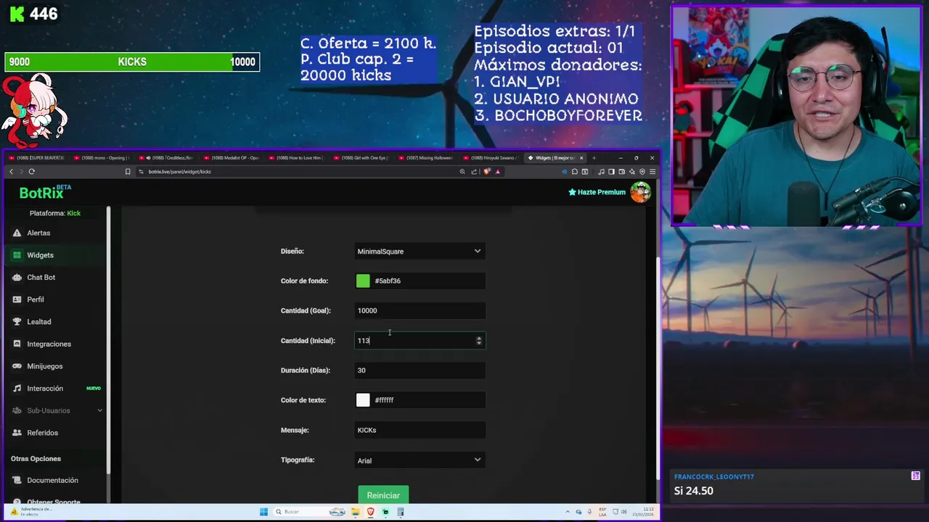Click the KICKS goal progress bar

(x=132, y=62)
